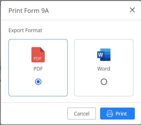Click the Cancel button label
This screenshot has width=141, height=125.
tap(81, 114)
